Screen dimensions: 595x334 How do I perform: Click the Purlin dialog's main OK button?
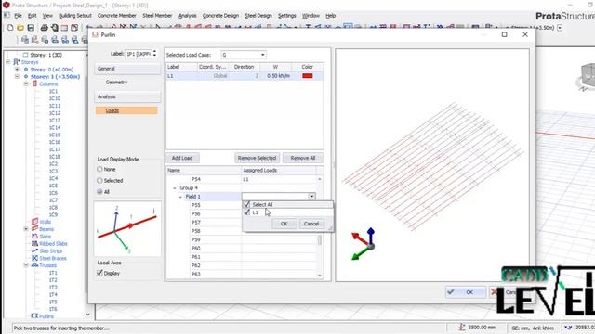pos(466,292)
